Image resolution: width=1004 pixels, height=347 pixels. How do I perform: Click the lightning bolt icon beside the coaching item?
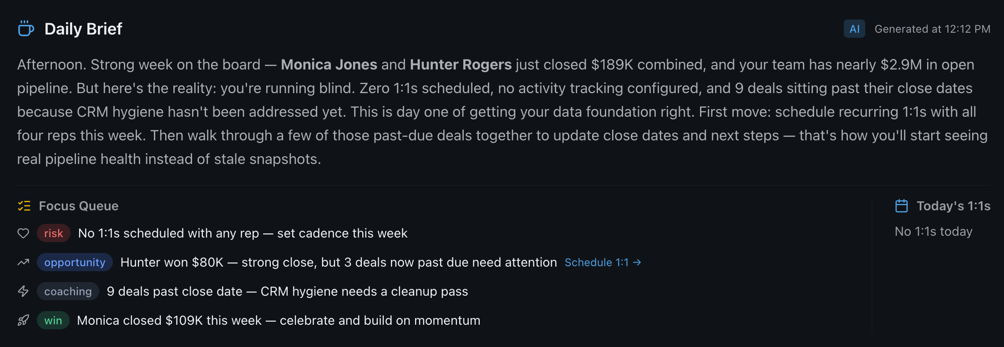[x=24, y=291]
